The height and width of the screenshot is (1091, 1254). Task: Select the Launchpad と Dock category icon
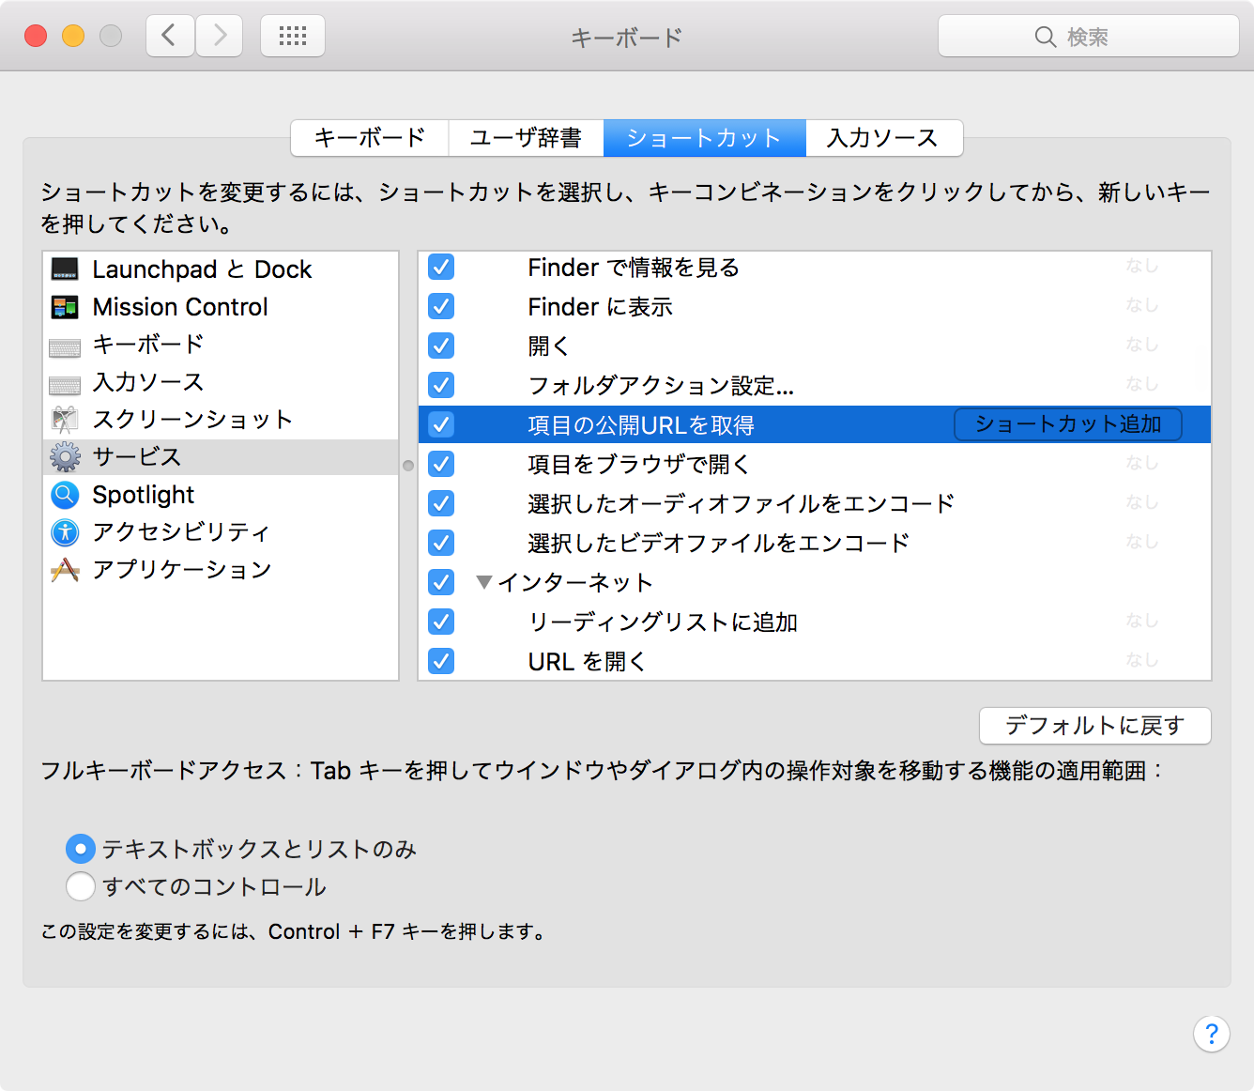64,269
